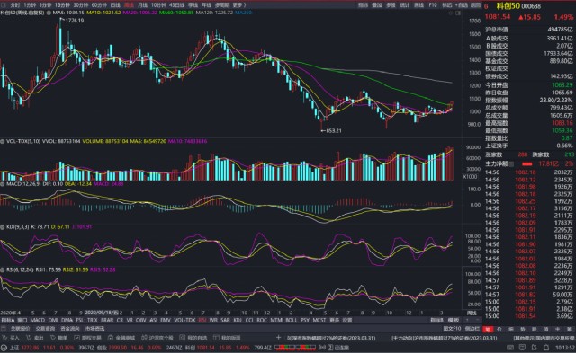
Task: Click the 图文F10 button
Action: 452,329
